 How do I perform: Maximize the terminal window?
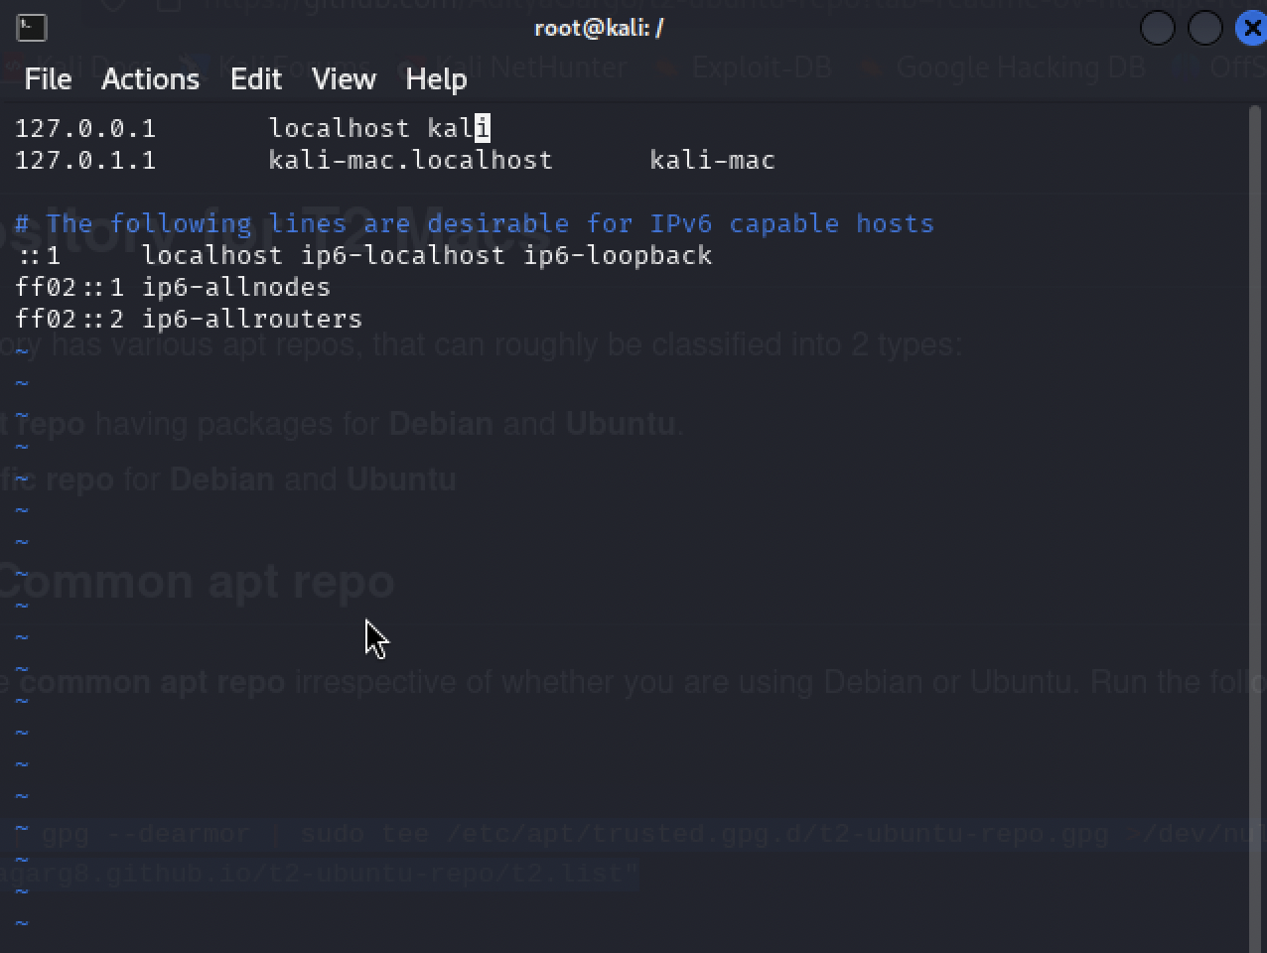click(1204, 28)
